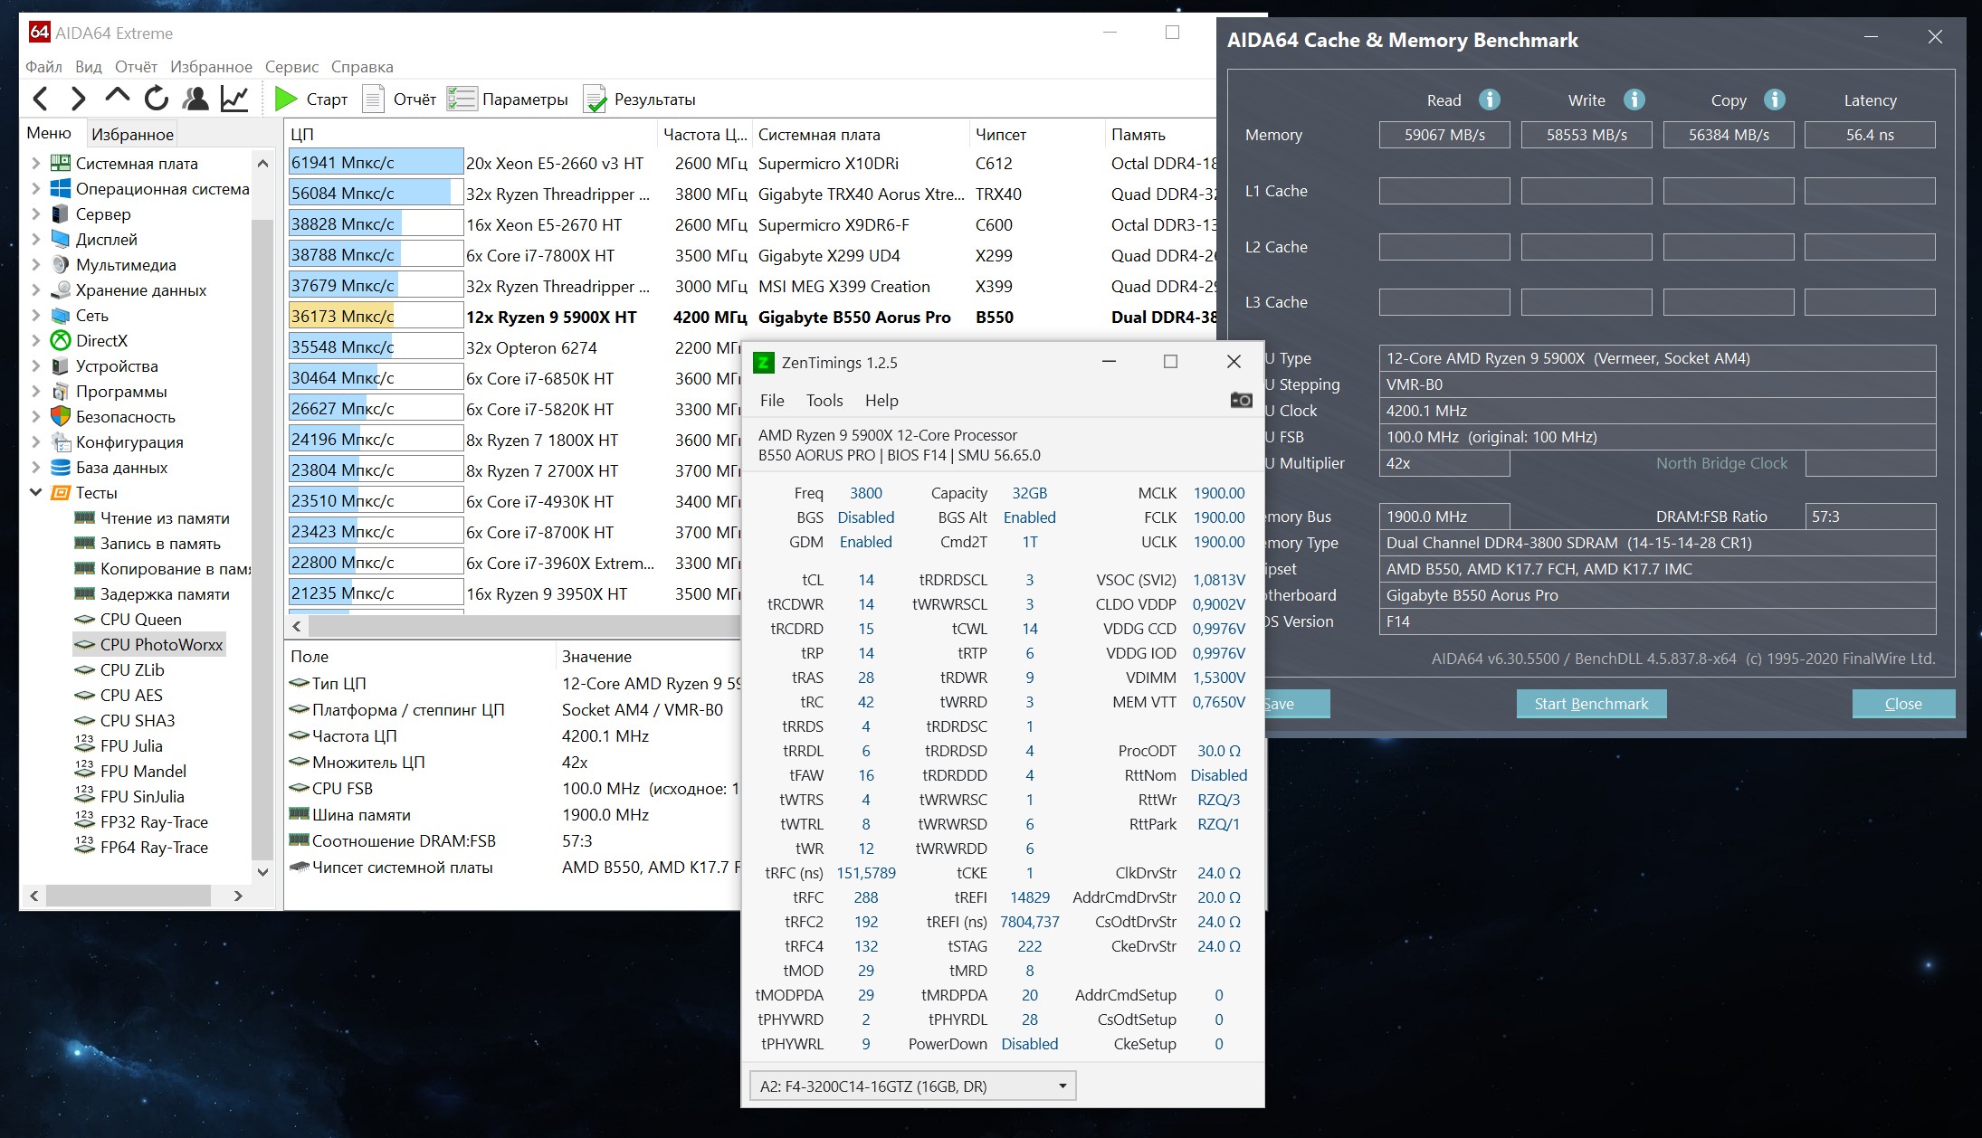Click the Copy info icon in benchmark
The width and height of the screenshot is (1982, 1138).
tap(1774, 100)
